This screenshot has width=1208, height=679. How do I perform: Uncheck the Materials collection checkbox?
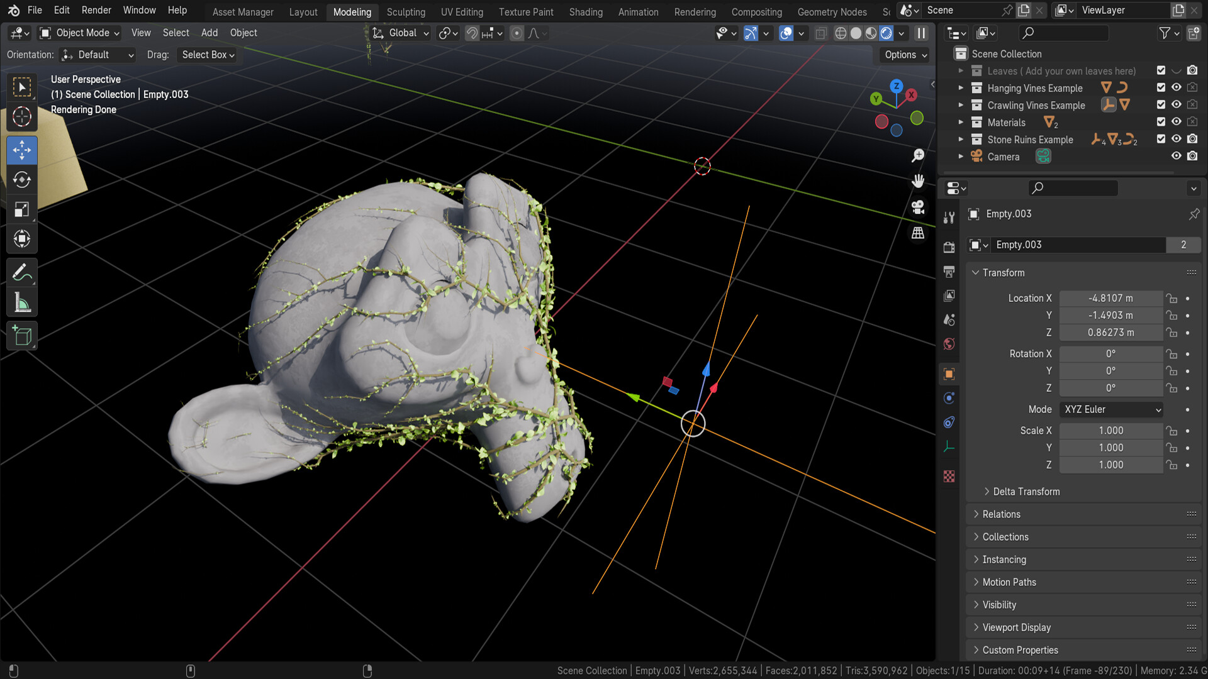[1161, 121]
